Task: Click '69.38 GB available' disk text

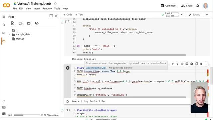Action: click(50, 115)
